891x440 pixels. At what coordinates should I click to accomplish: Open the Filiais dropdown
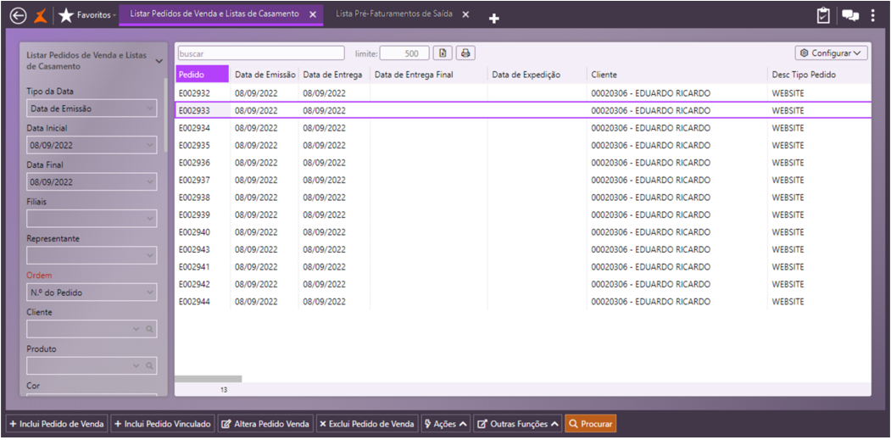[92, 218]
